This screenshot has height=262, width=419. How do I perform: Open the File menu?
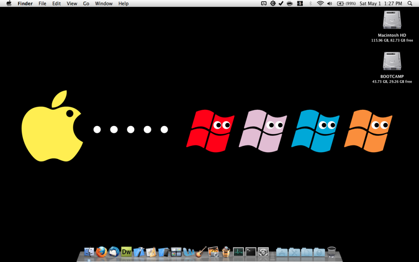coord(42,3)
